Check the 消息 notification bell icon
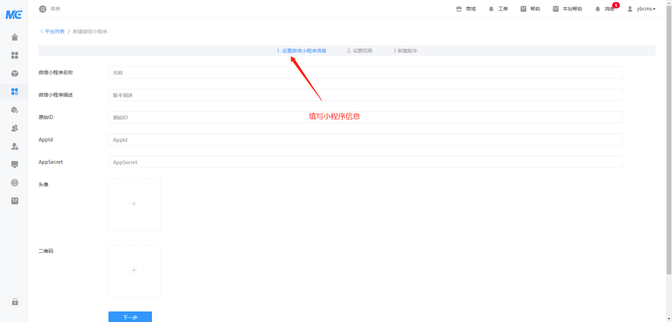 597,9
